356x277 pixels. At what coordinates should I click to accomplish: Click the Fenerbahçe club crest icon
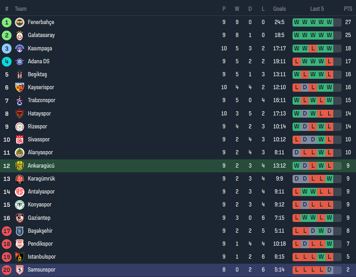coord(19,22)
